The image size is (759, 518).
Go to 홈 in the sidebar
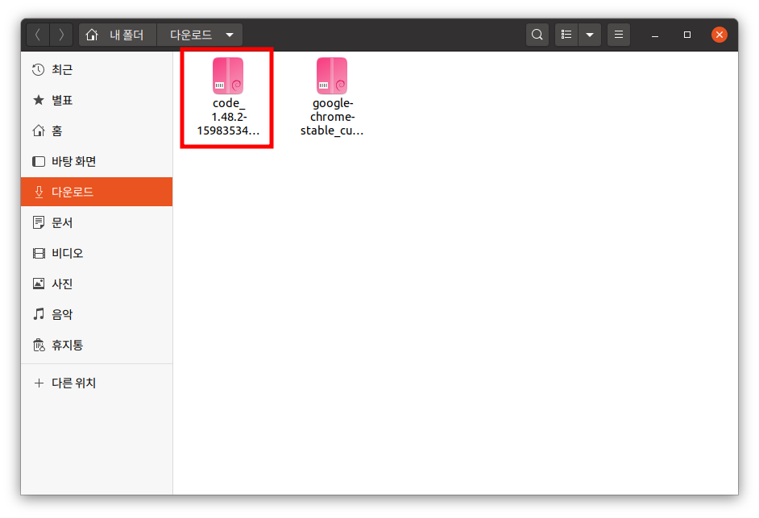point(97,131)
